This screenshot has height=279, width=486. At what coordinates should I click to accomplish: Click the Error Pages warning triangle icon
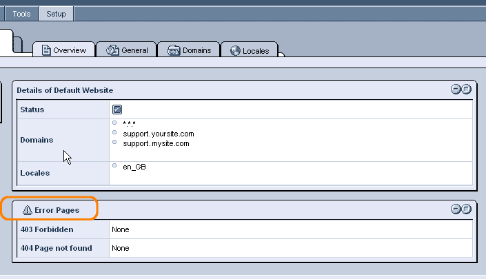pyautogui.click(x=28, y=210)
